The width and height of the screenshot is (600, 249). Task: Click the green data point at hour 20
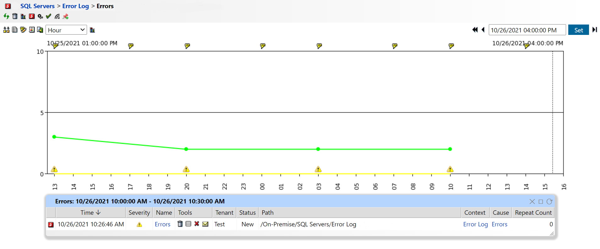[x=186, y=149]
